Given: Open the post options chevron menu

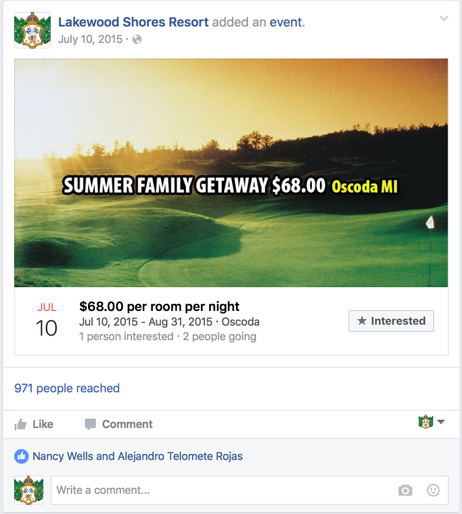Looking at the screenshot, I should [x=444, y=19].
